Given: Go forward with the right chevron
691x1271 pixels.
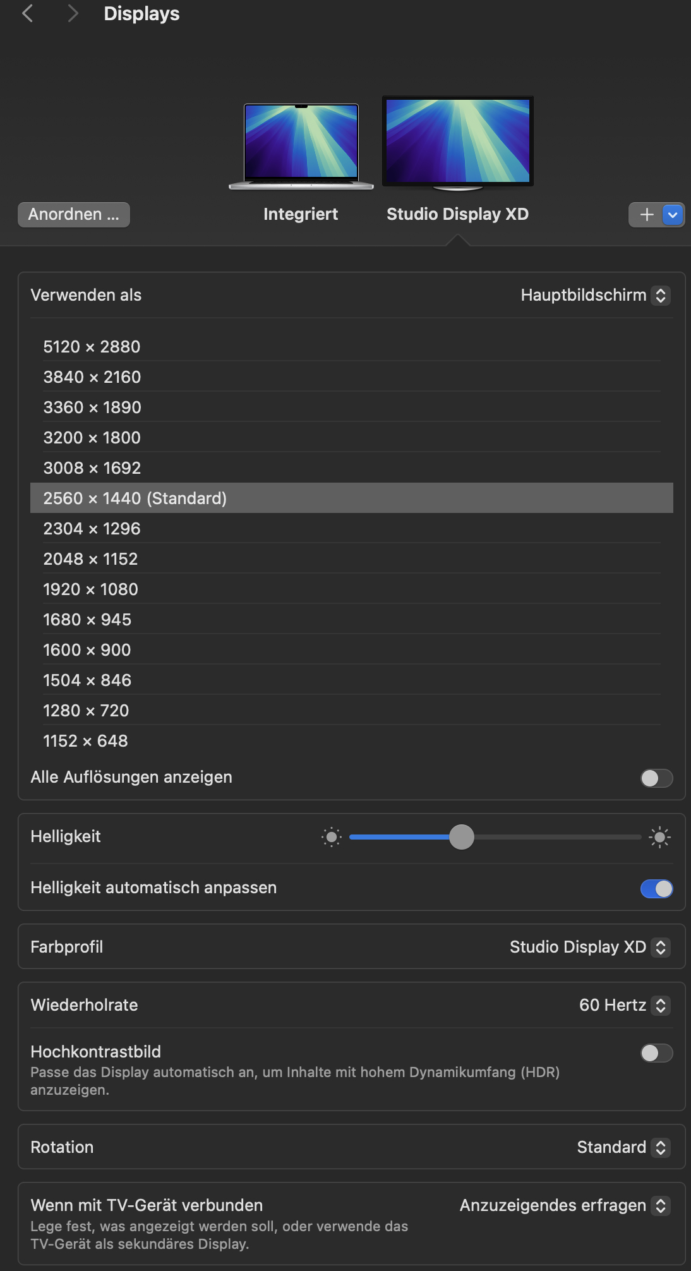Looking at the screenshot, I should tap(73, 13).
